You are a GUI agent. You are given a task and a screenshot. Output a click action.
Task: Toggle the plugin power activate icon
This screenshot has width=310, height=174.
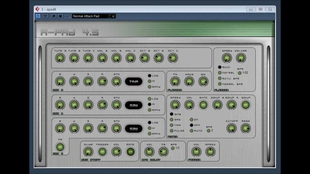tap(38, 16)
